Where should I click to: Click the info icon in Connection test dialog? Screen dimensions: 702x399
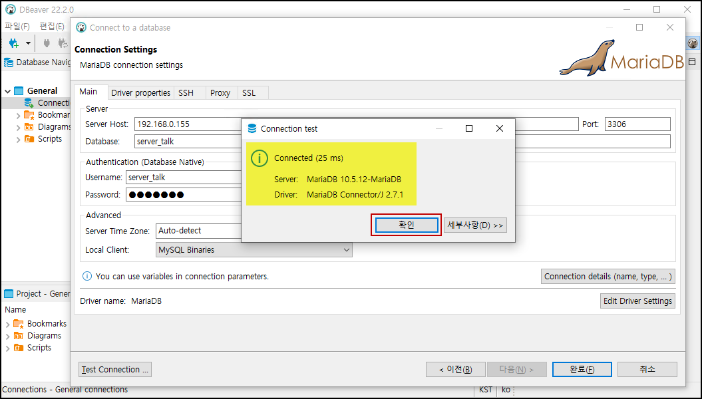(x=260, y=158)
